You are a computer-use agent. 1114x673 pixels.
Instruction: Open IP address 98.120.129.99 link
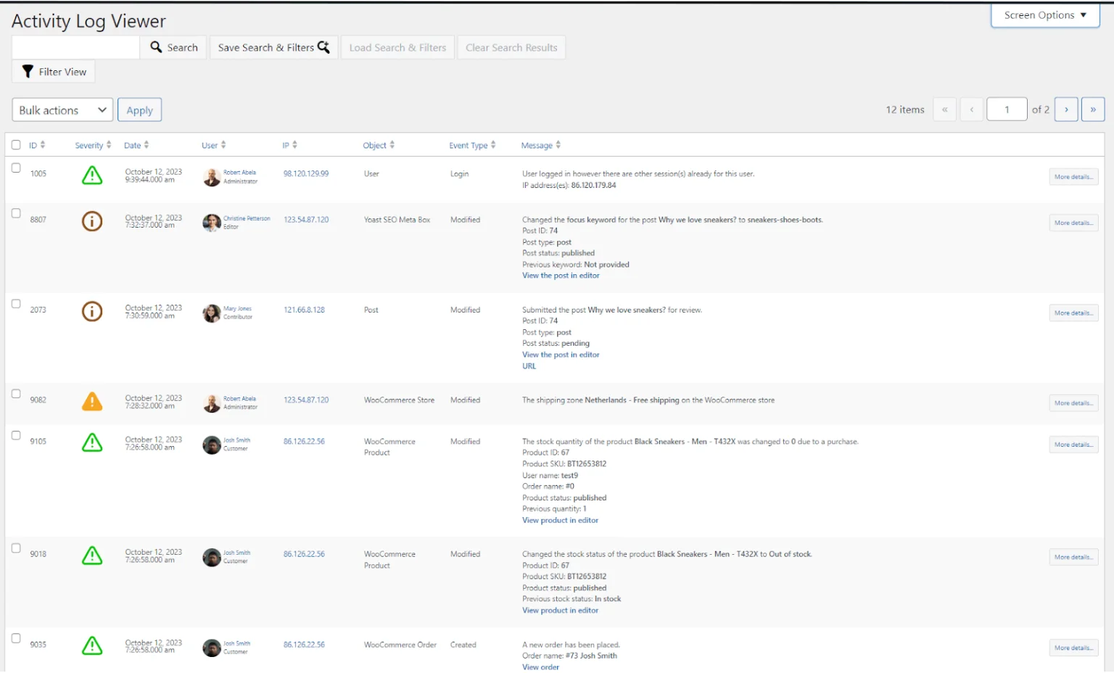point(305,174)
